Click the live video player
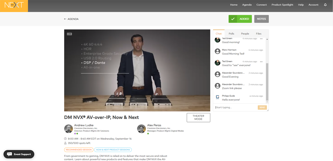 [137, 70]
